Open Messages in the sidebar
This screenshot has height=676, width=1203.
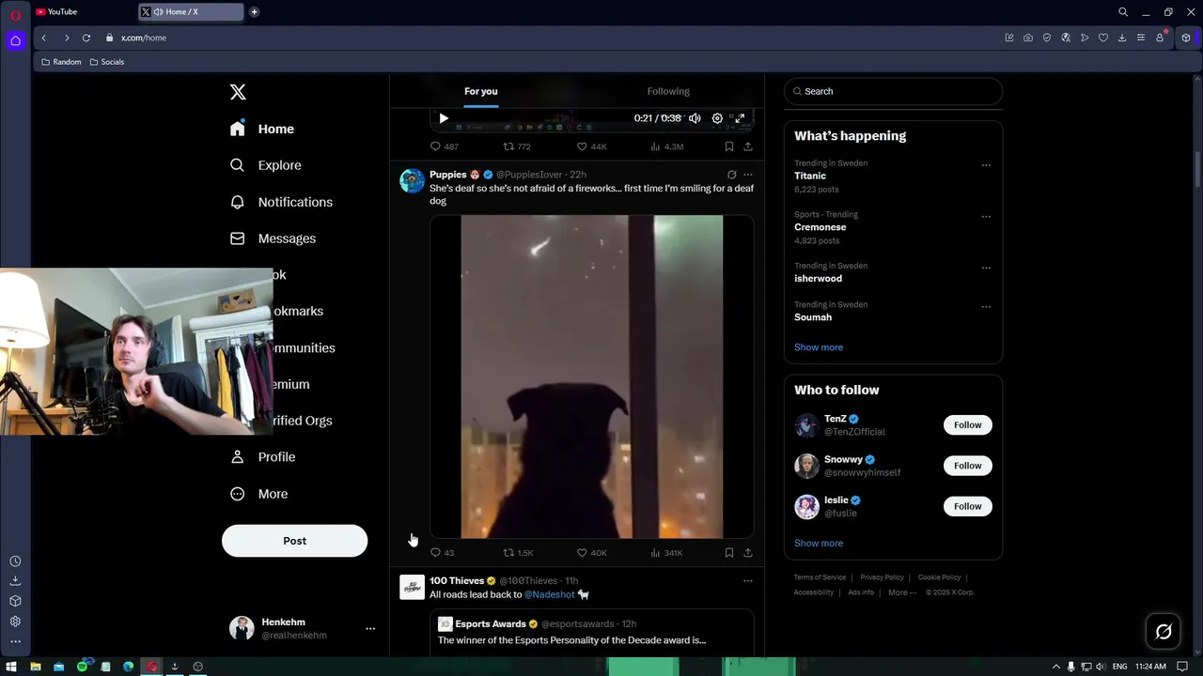(273, 238)
